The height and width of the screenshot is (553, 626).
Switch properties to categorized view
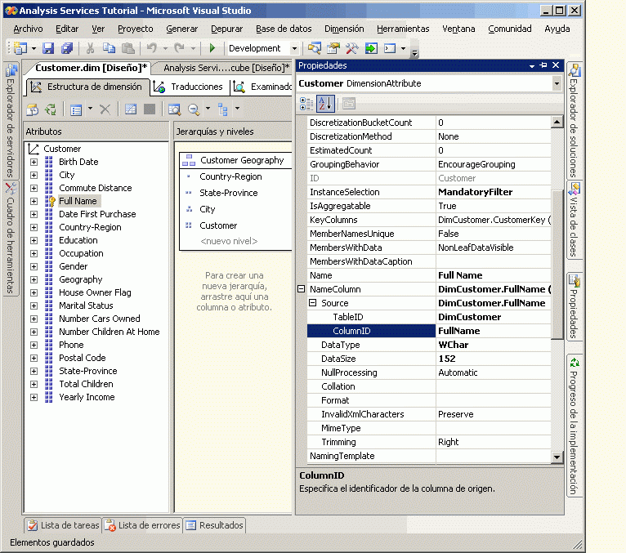click(x=306, y=104)
